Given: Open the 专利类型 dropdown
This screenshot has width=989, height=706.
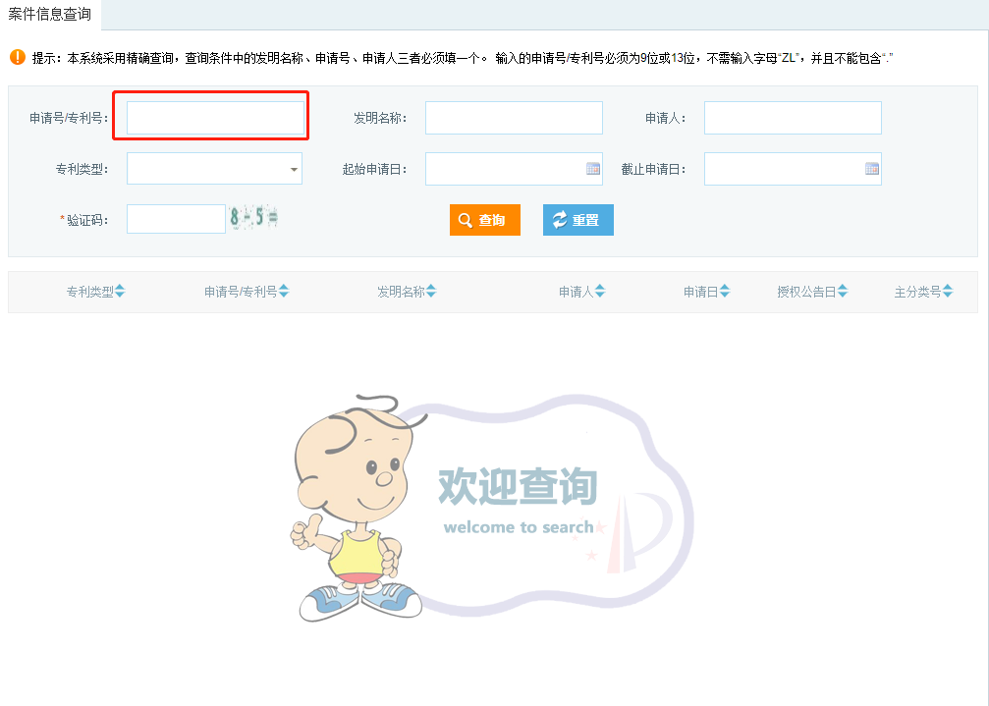Looking at the screenshot, I should pos(214,169).
